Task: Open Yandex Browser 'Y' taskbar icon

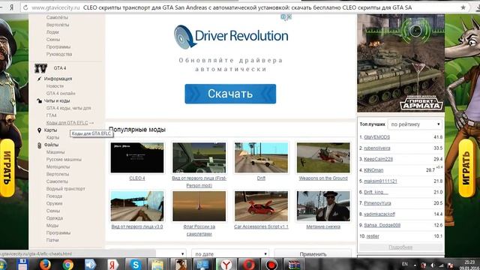Action: pyautogui.click(x=226, y=265)
